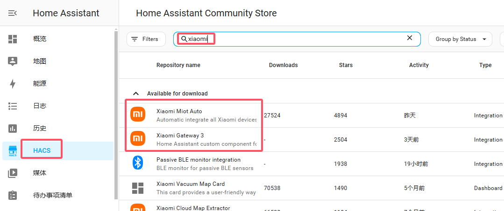Open the 历史 history chart icon

(13, 128)
